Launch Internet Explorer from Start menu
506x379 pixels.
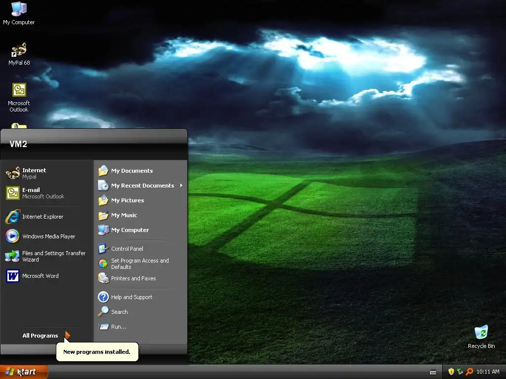tap(47, 217)
